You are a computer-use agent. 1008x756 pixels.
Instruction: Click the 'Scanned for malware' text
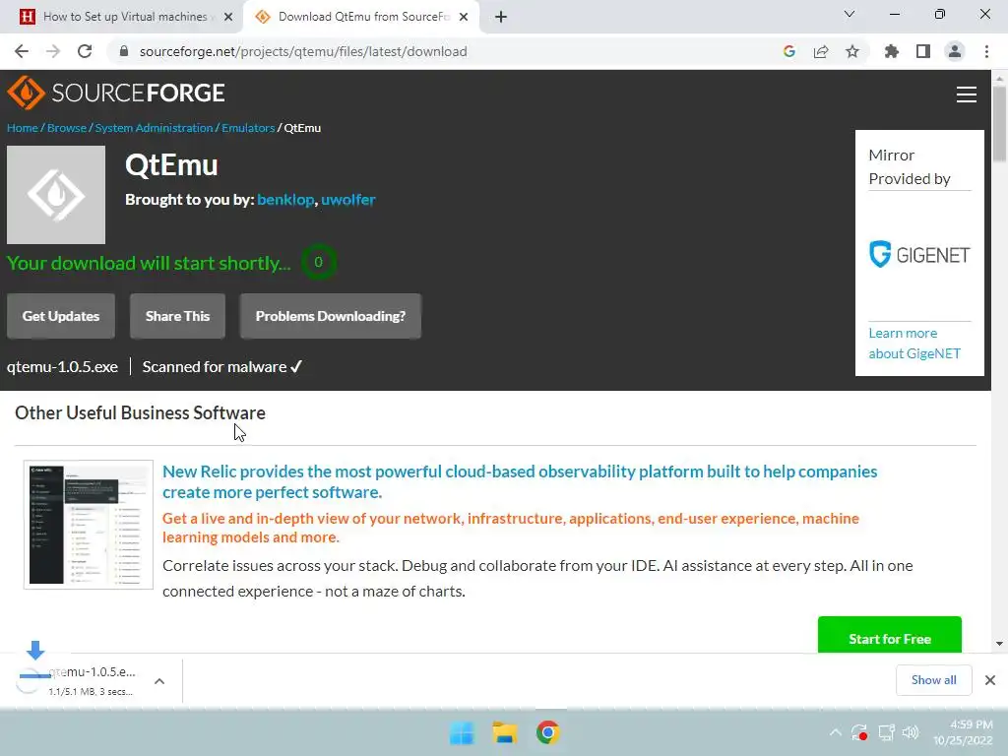(214, 366)
